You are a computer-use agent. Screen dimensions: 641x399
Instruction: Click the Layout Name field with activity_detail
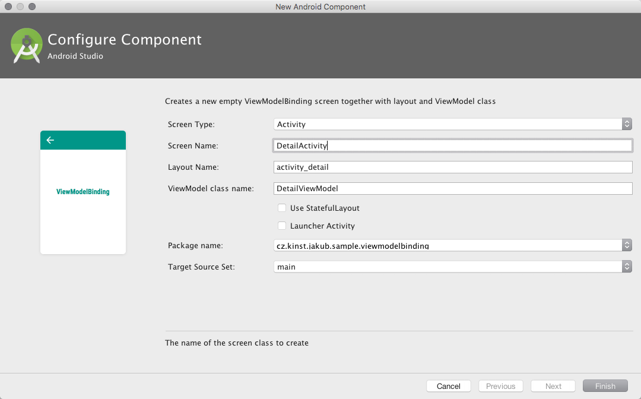452,167
